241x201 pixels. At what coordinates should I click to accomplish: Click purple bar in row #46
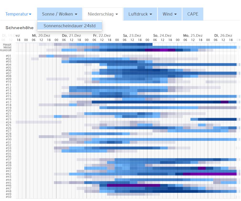point(133,186)
